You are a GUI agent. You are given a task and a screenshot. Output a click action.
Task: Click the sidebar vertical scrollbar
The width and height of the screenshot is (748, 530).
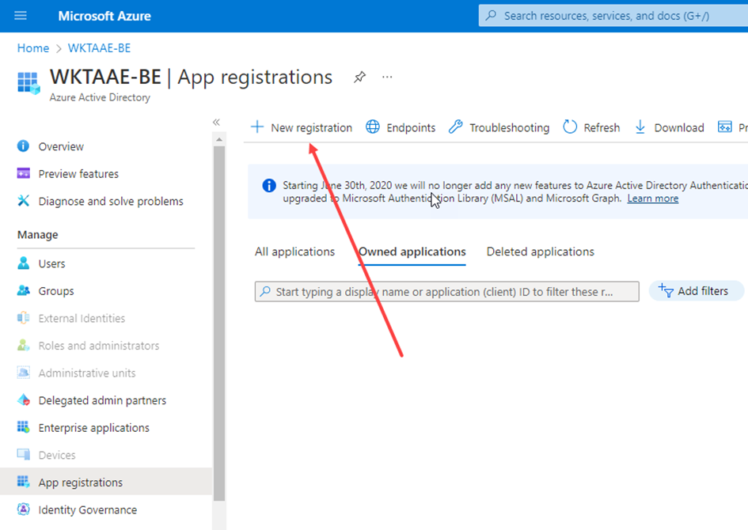219,316
